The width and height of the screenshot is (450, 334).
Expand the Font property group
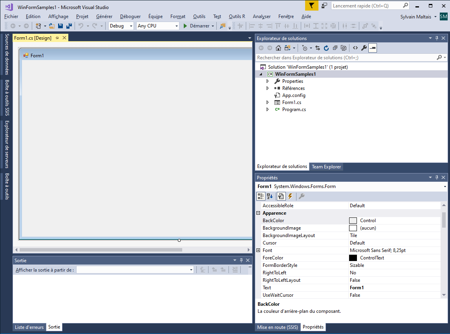[258, 250]
